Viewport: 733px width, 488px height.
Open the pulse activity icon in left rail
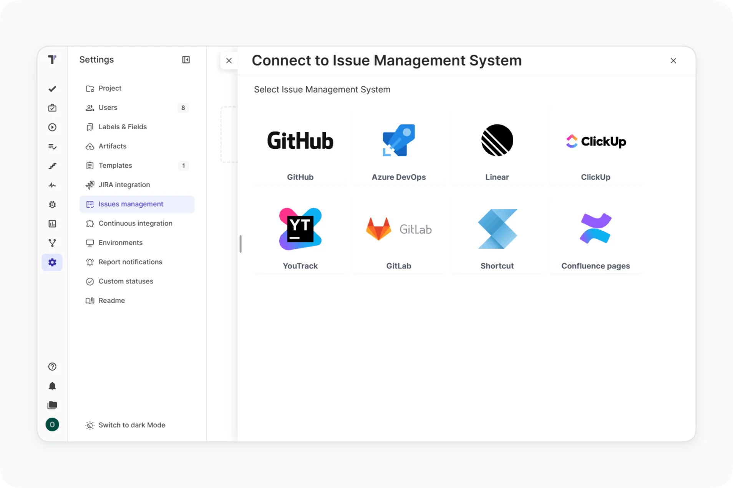click(52, 185)
